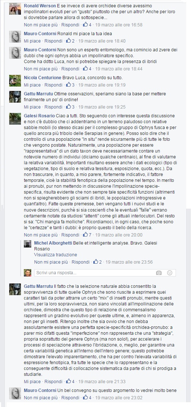Open Galesi Rosario's avatar thumbnail

pos(15,119)
